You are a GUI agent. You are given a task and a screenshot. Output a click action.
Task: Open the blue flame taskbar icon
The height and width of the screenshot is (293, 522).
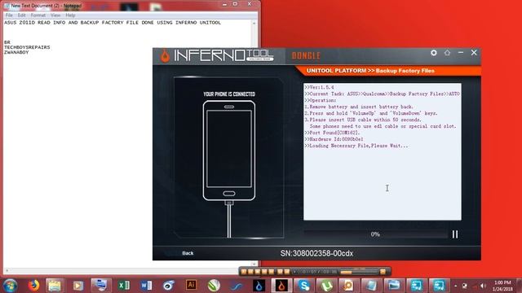[x=259, y=286]
